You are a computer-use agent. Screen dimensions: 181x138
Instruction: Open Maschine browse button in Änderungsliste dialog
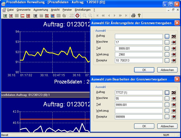[x=167, y=42]
